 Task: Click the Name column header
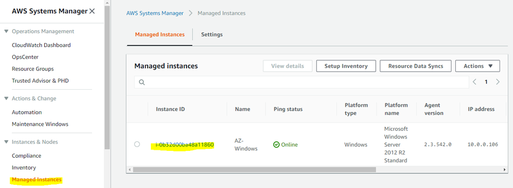tap(242, 109)
